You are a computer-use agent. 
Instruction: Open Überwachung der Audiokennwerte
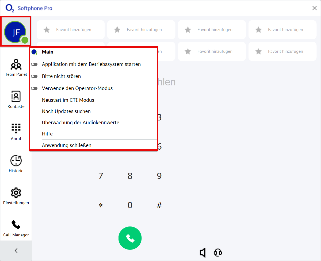coord(80,123)
